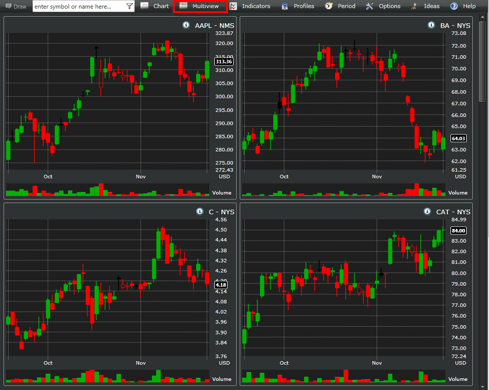Click the USD label under AAPL axis

click(224, 176)
